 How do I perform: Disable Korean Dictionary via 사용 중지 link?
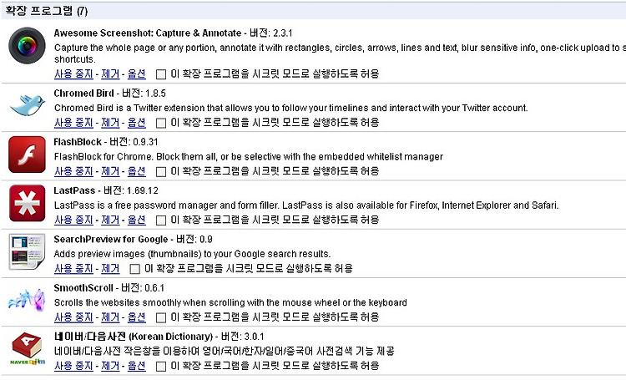pos(73,366)
